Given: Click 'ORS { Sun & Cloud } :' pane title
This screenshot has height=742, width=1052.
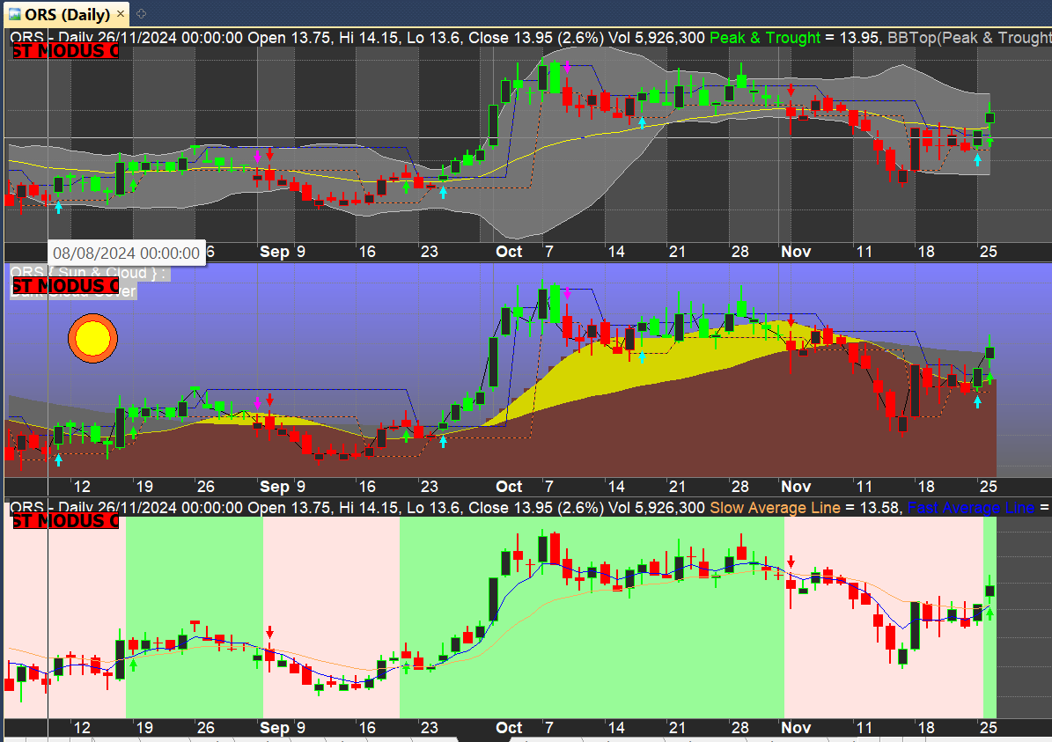Looking at the screenshot, I should coord(87,272).
